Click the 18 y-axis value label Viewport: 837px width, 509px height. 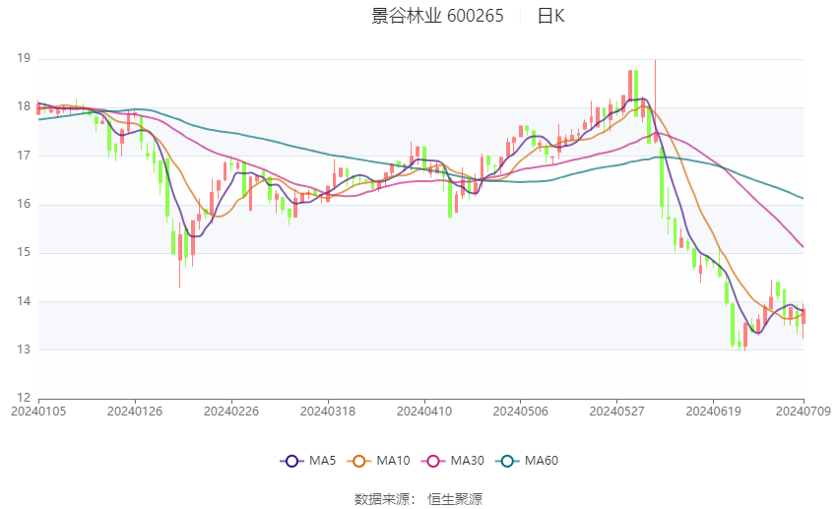(x=24, y=106)
